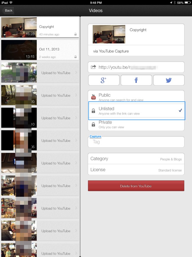Tap the lock icon on Oct 11, 2013 row
192x257 pixels.
[x=75, y=57]
